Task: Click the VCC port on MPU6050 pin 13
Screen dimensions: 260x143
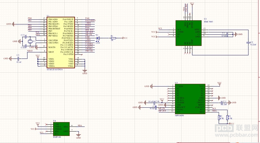Action: 219,84
